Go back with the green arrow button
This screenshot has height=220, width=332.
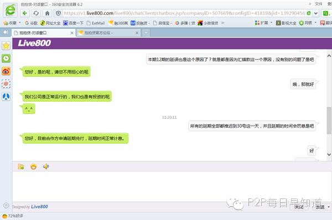(x=25, y=13)
